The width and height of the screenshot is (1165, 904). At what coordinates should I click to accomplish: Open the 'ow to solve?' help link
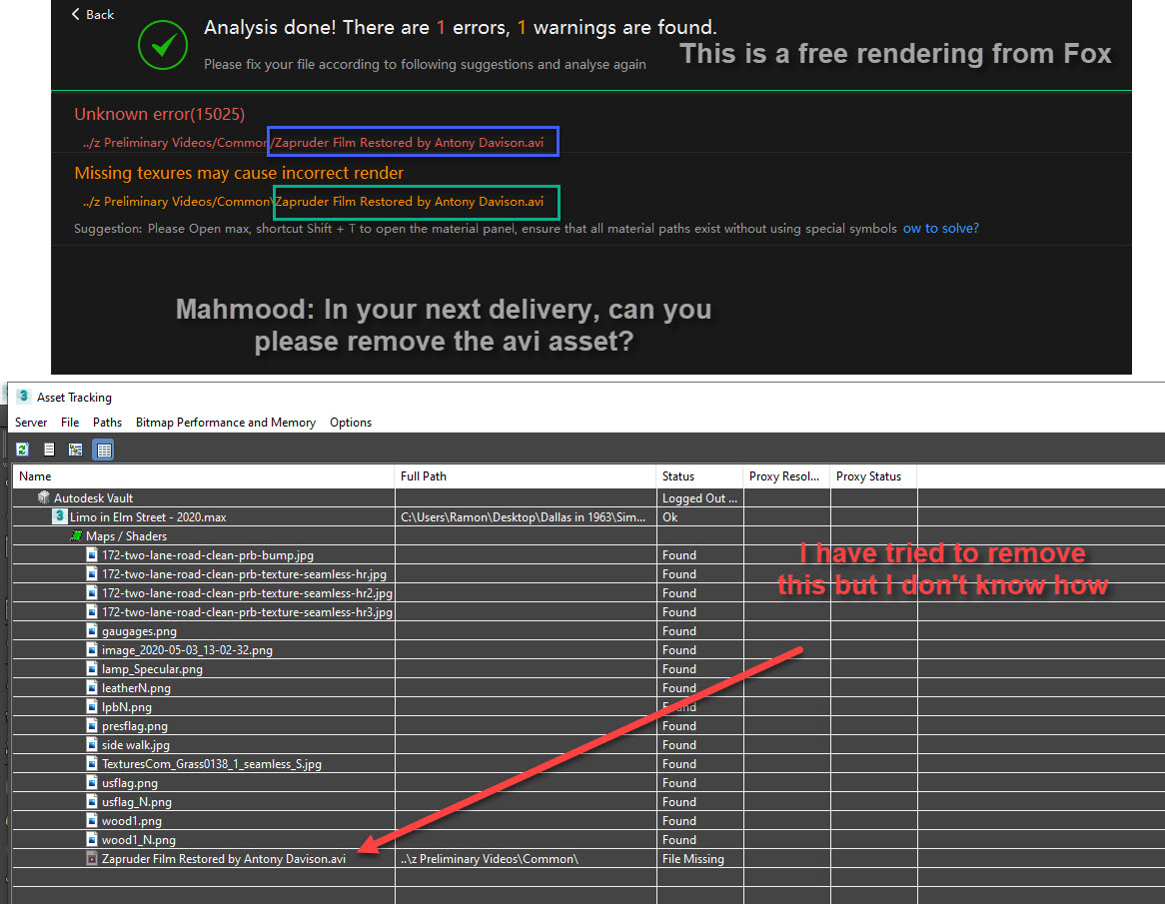[940, 228]
